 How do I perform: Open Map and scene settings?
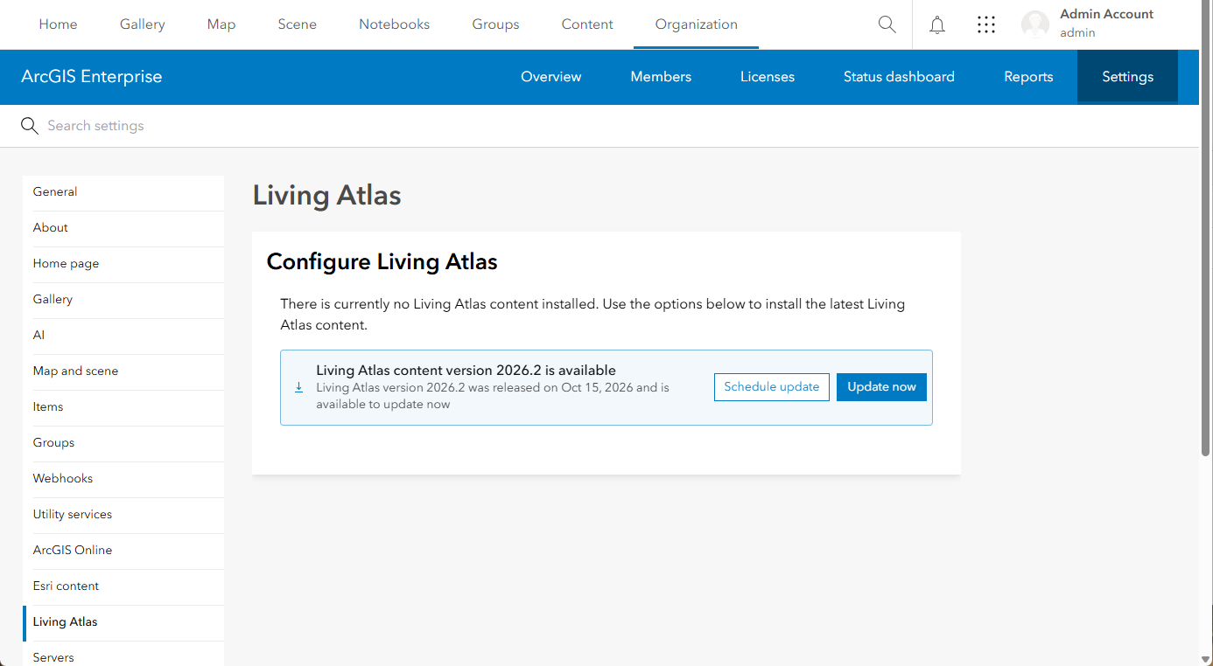[x=123, y=371]
